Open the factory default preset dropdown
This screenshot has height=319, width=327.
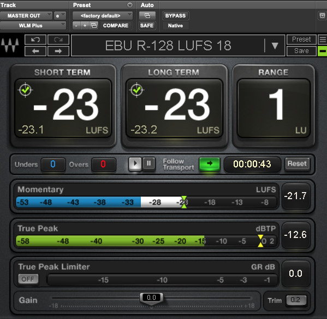[103, 16]
